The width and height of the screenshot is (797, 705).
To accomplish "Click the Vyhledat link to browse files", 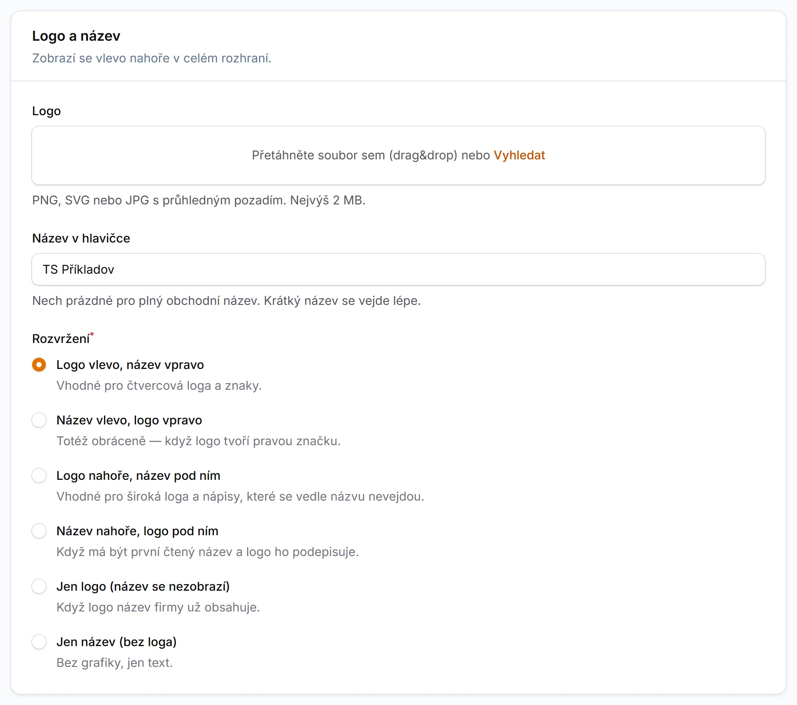I will click(519, 155).
